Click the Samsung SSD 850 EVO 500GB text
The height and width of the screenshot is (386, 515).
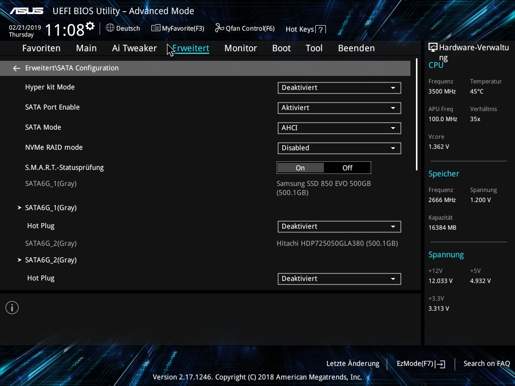323,188
